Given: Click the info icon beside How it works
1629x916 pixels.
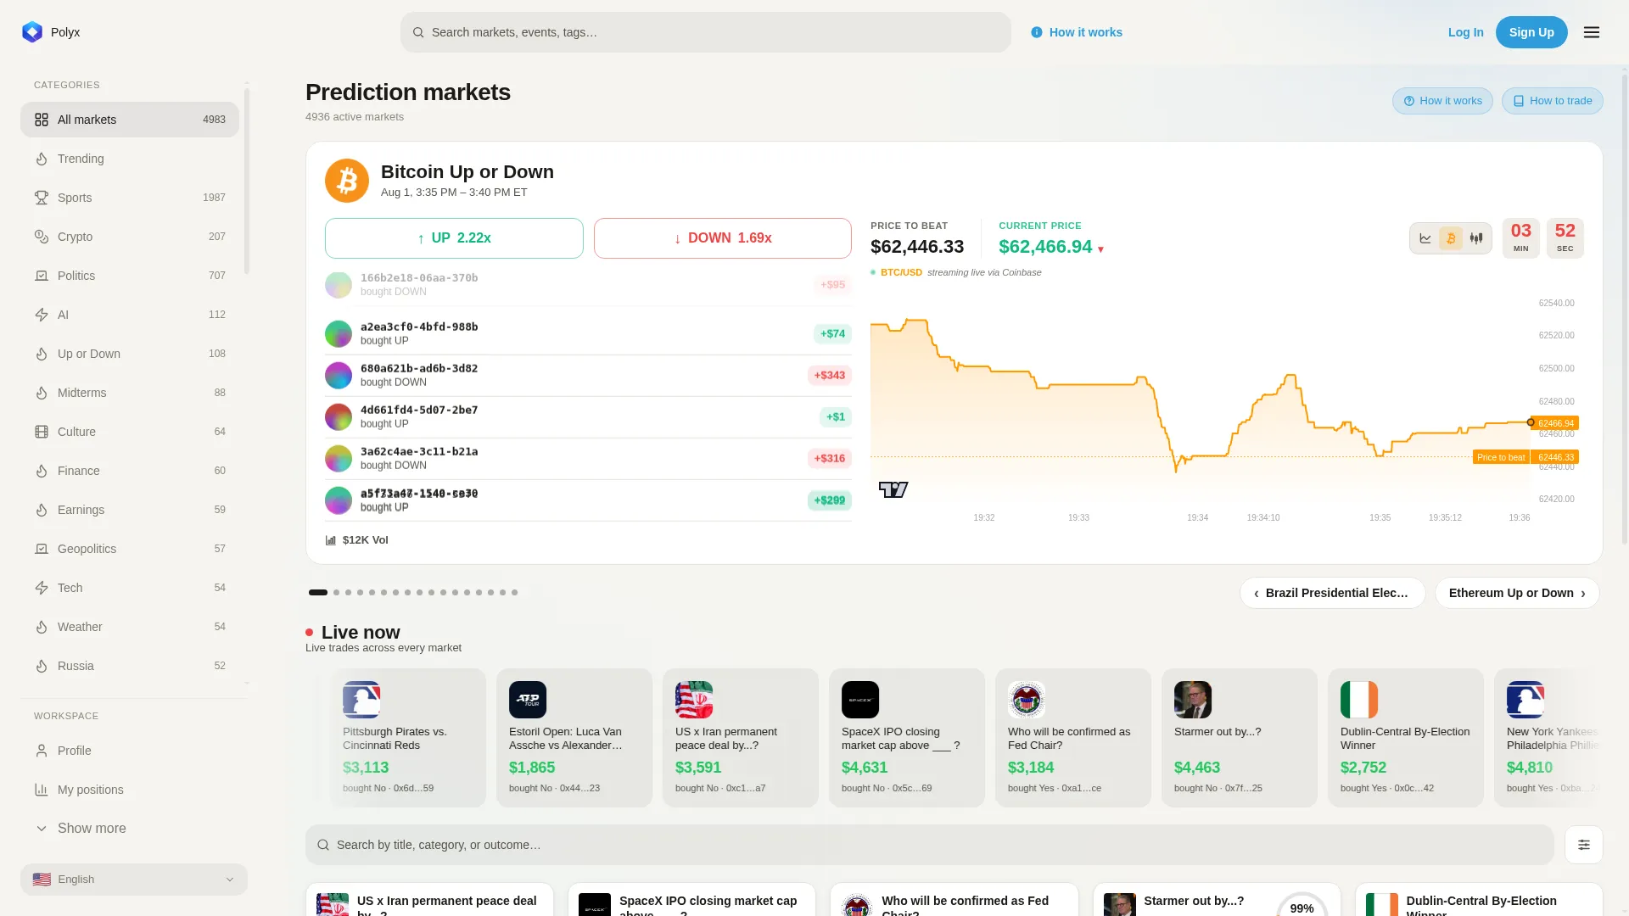Looking at the screenshot, I should coord(1037,32).
